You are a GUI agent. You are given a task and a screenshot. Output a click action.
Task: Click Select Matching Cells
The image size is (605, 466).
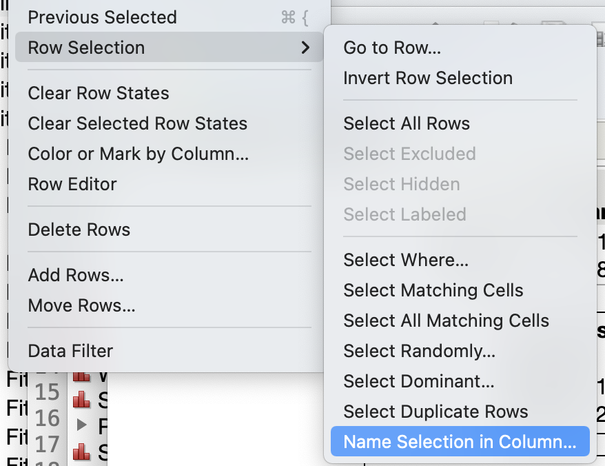[x=433, y=290]
